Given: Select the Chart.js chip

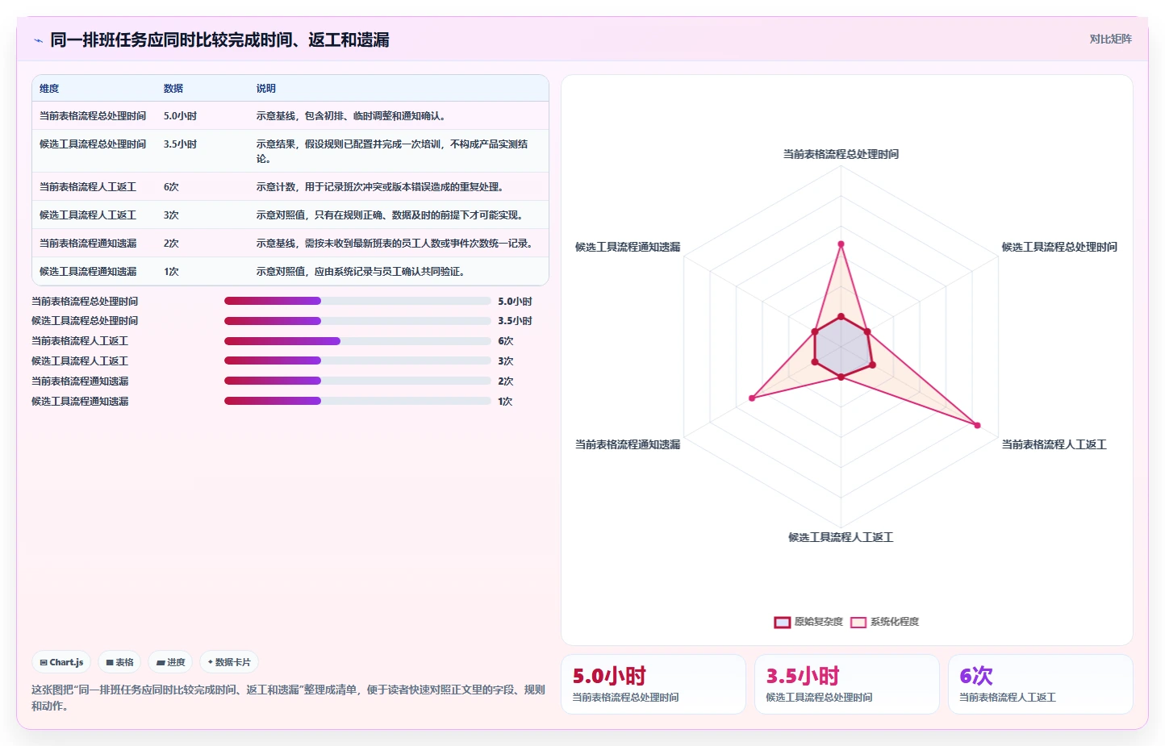Looking at the screenshot, I should click(61, 662).
